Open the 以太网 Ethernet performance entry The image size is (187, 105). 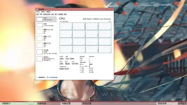coord(46,52)
